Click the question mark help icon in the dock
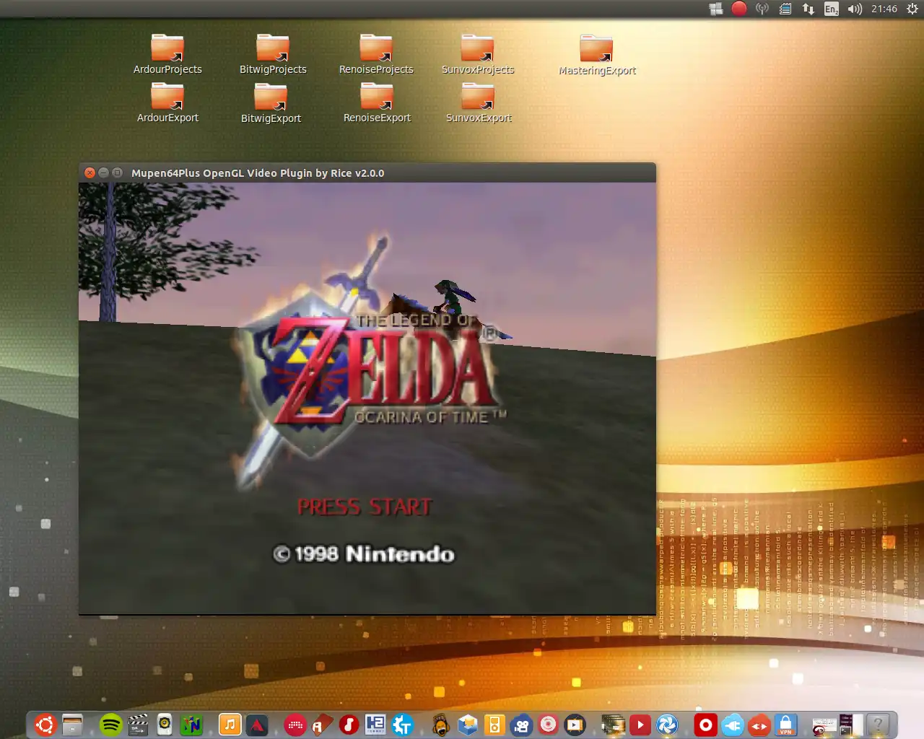The image size is (924, 739). 878,724
